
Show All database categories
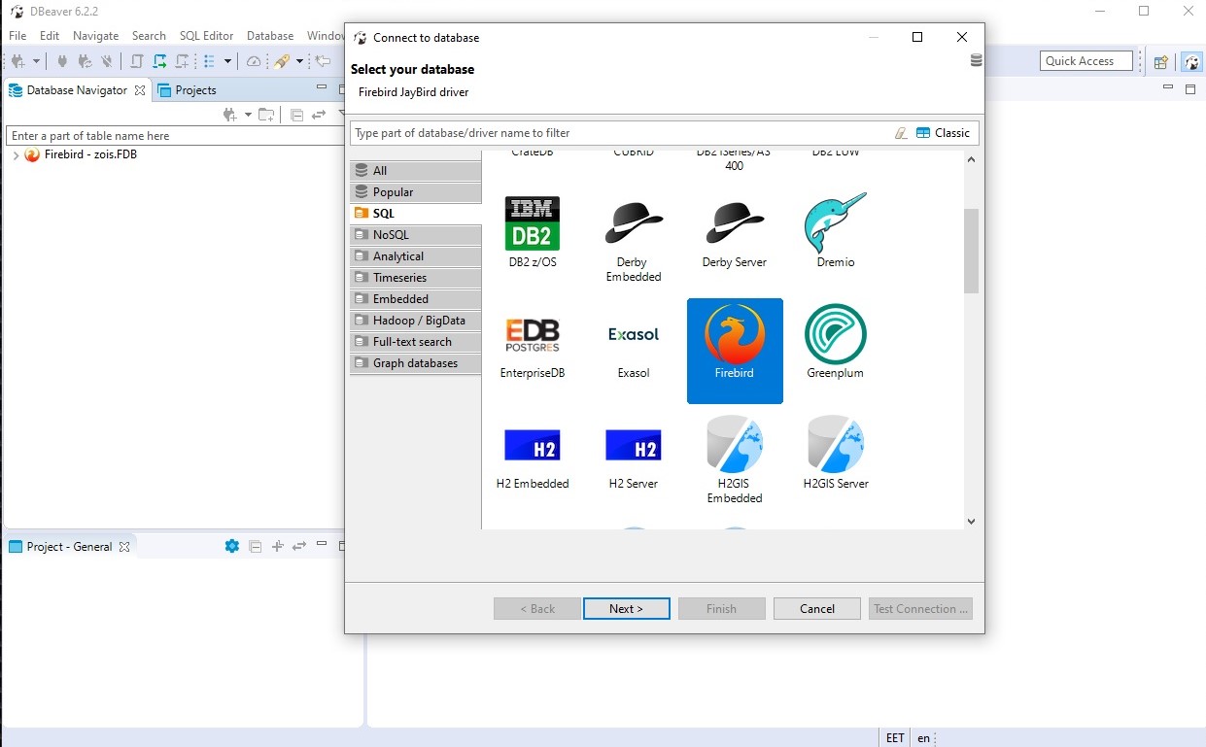coord(416,171)
